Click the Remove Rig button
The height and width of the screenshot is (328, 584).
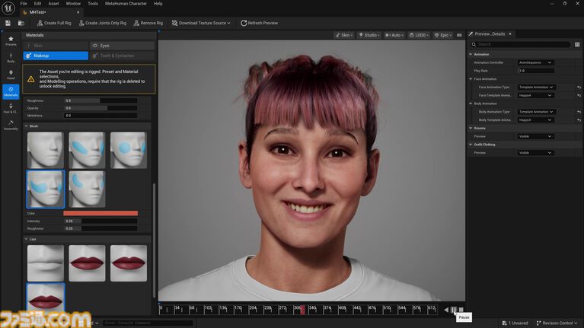click(x=148, y=23)
